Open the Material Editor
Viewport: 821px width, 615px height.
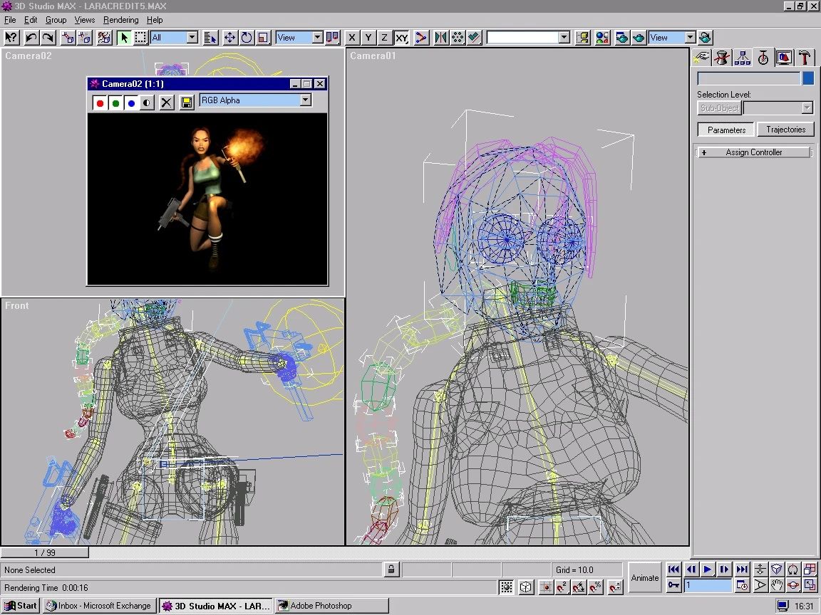click(x=603, y=38)
